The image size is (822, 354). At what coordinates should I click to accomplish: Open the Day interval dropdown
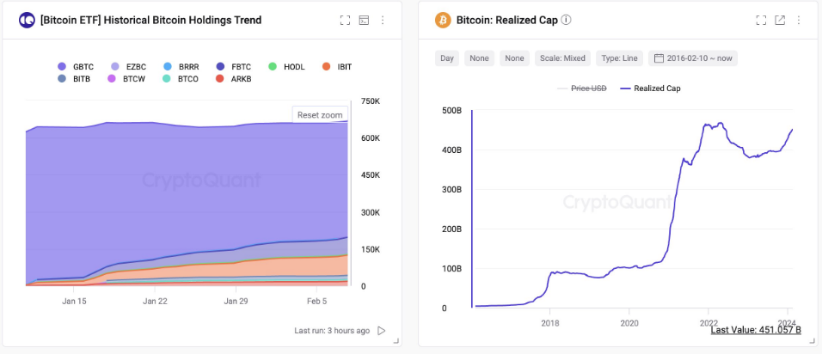[x=447, y=58]
